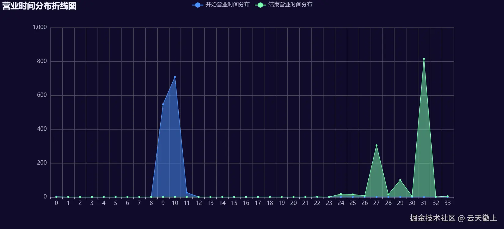Click y-axis label 800
The image size is (504, 229).
point(42,61)
